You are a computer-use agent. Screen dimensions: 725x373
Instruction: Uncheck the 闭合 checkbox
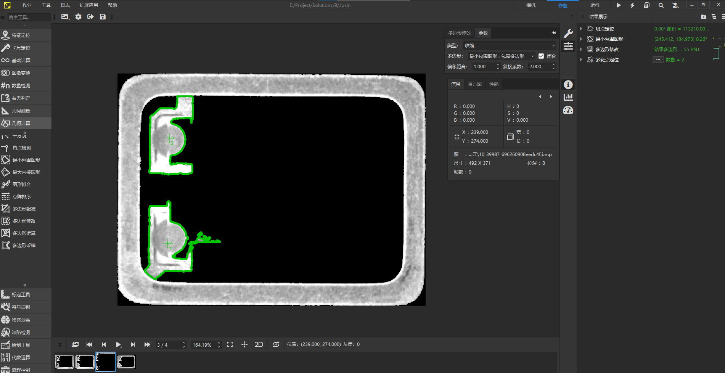[541, 56]
